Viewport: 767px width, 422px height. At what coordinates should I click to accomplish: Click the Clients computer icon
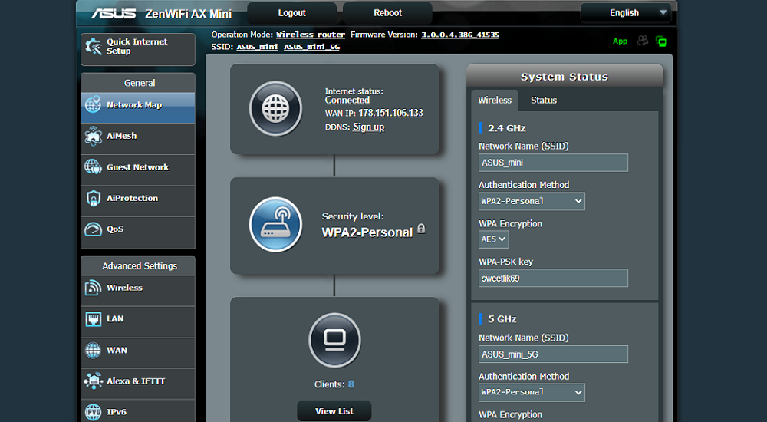pos(334,340)
